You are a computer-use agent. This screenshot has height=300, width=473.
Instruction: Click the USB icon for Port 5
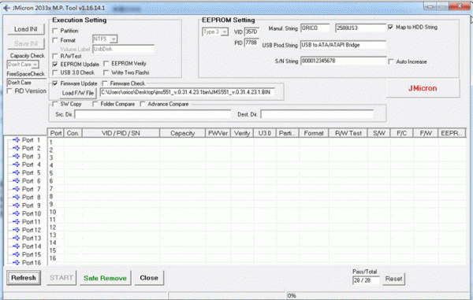[x=16, y=172]
